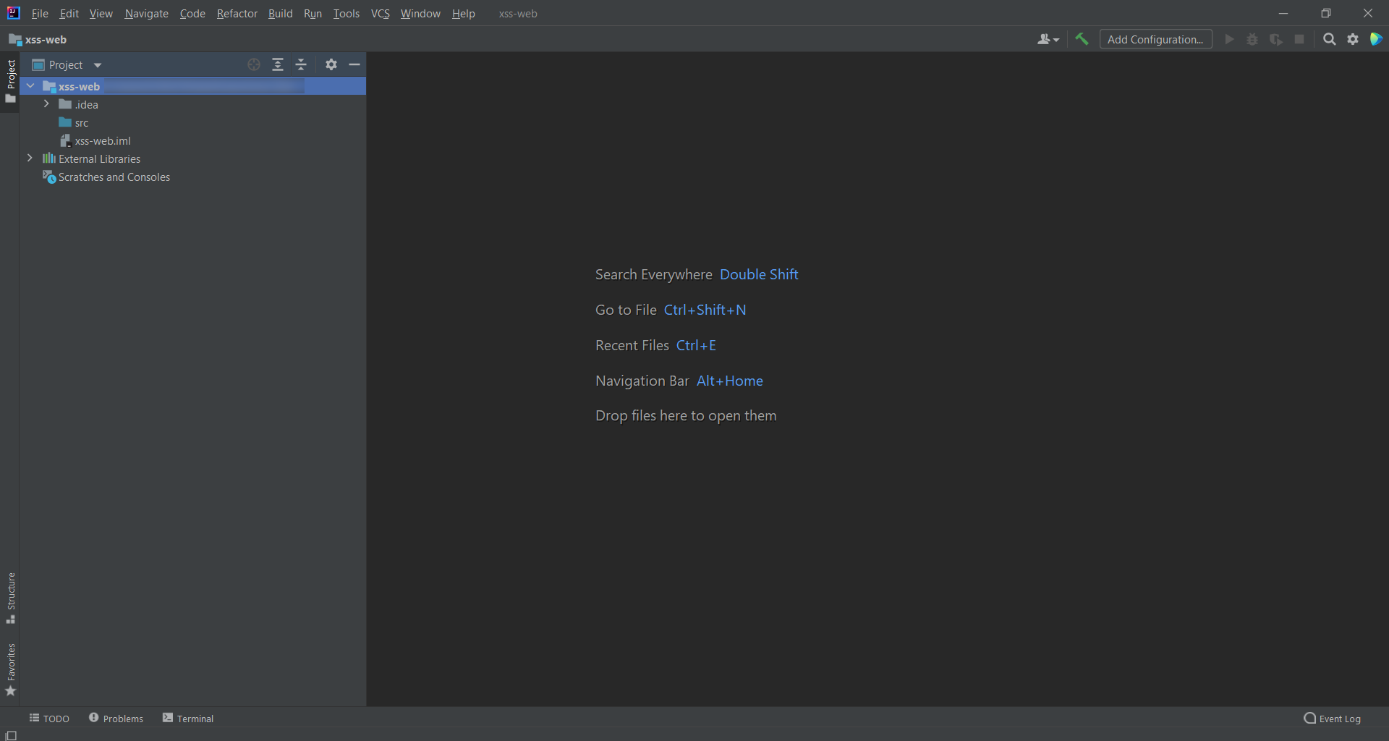Open the Help menu
This screenshot has width=1389, height=741.
464,13
